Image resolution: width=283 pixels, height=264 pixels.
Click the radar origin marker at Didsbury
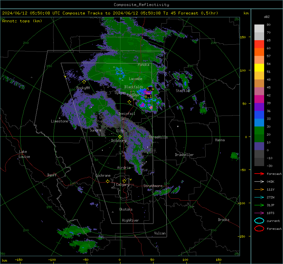point(120,137)
